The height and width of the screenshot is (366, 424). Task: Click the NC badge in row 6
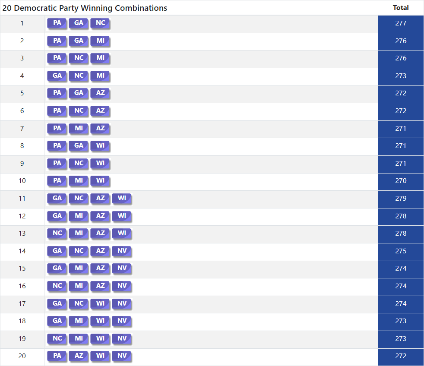(x=79, y=110)
